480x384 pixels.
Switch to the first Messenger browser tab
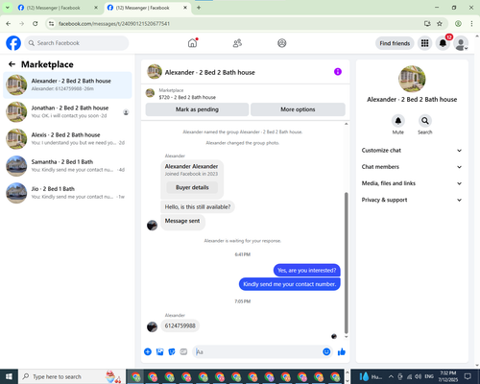58,8
